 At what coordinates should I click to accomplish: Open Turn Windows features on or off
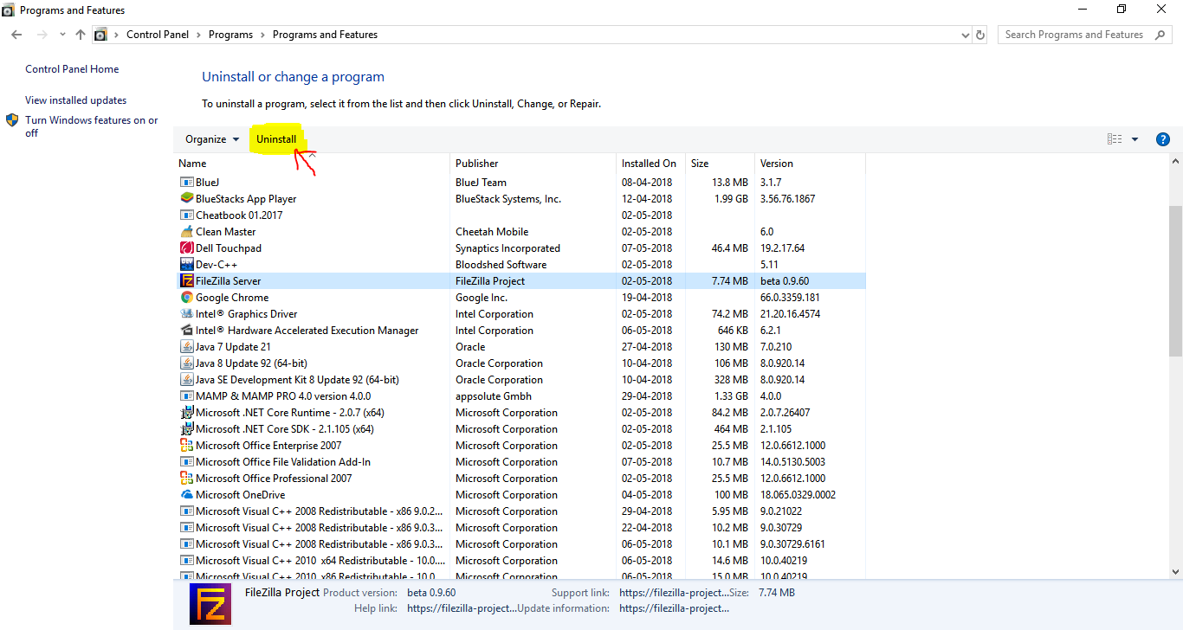(92, 126)
